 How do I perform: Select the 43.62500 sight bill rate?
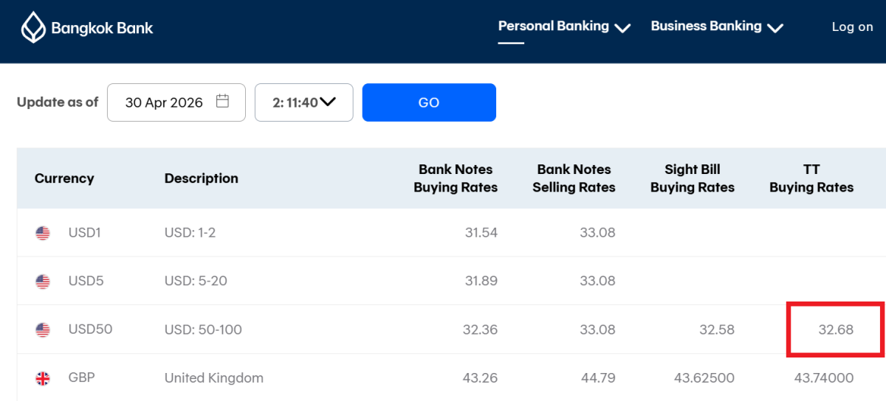pyautogui.click(x=704, y=378)
